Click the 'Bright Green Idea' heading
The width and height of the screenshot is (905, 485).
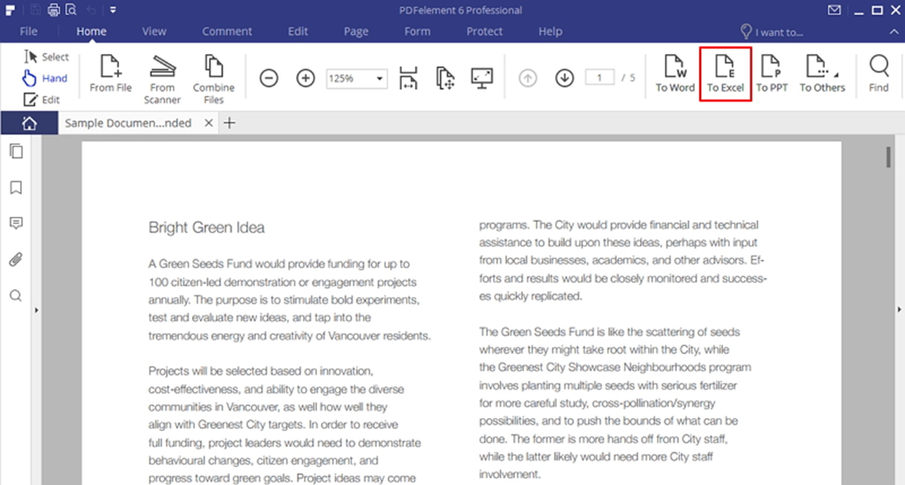coord(207,227)
